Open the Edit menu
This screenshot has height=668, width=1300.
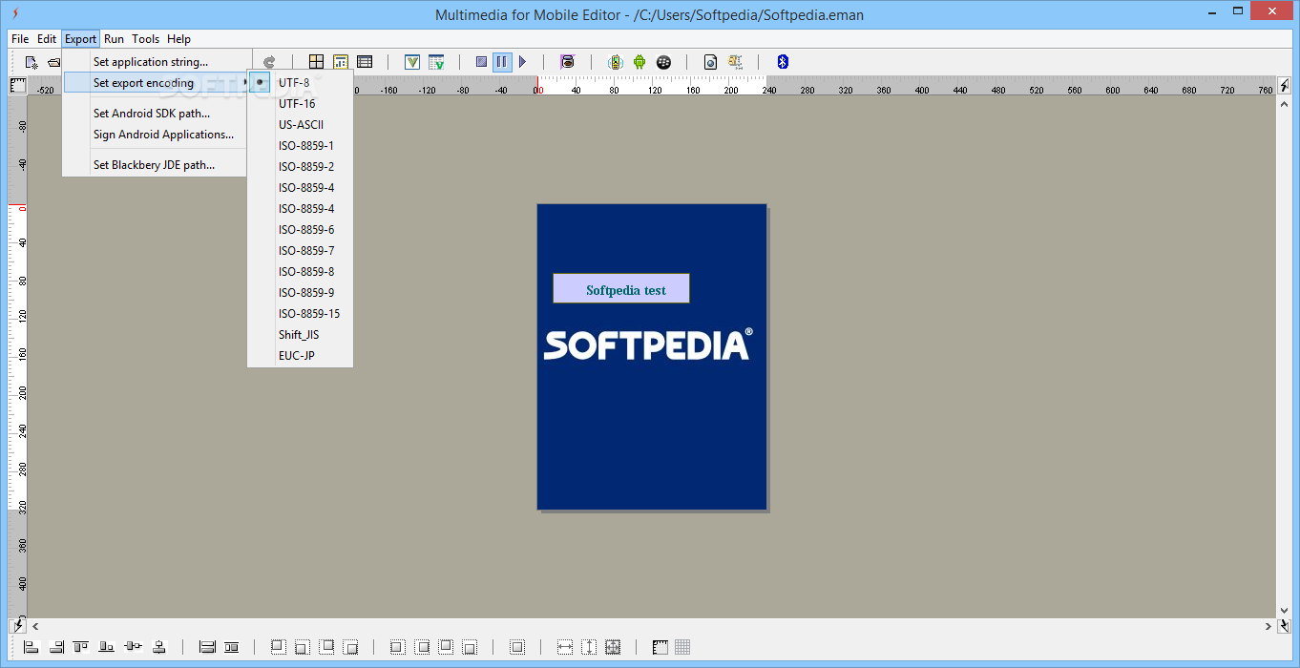coord(47,39)
